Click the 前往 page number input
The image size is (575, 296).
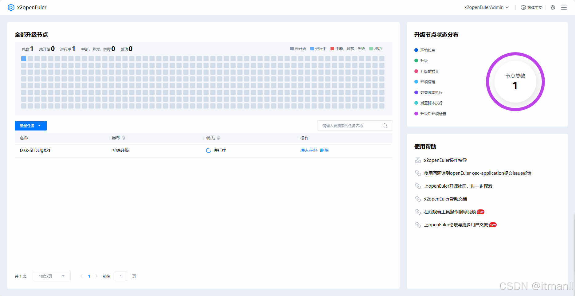[x=121, y=276]
